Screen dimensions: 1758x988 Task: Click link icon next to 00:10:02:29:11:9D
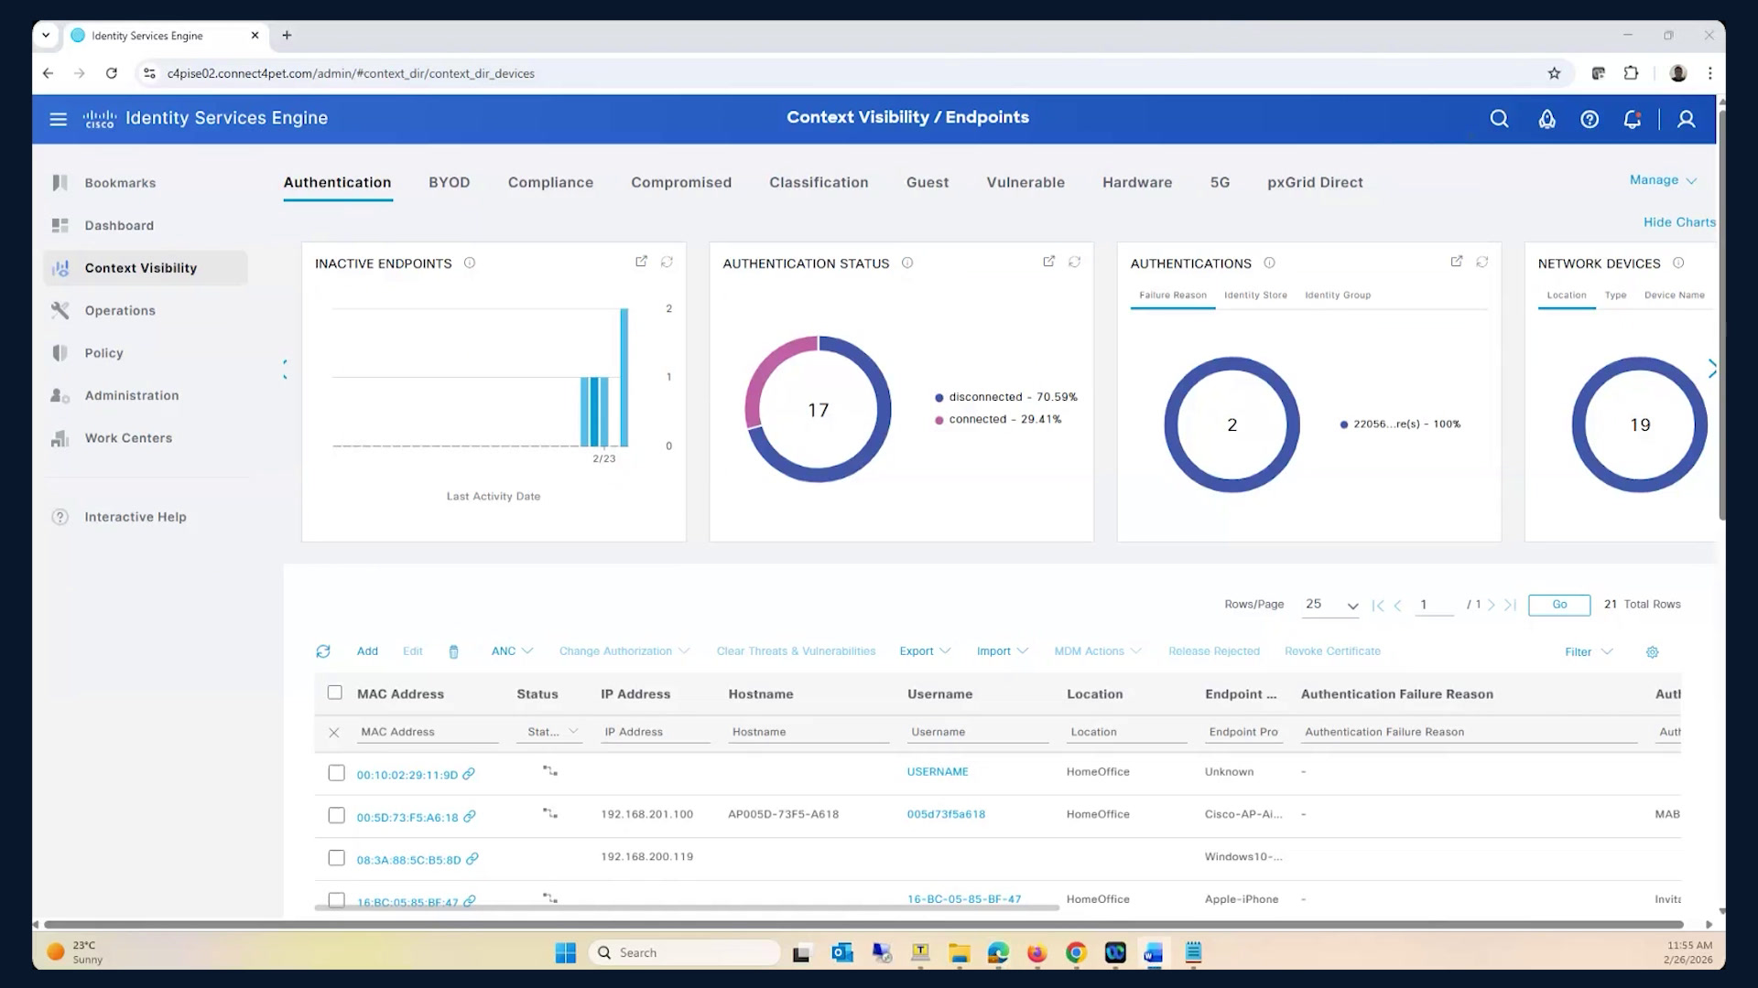469,774
